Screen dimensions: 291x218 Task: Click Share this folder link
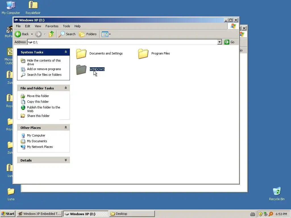(x=38, y=116)
